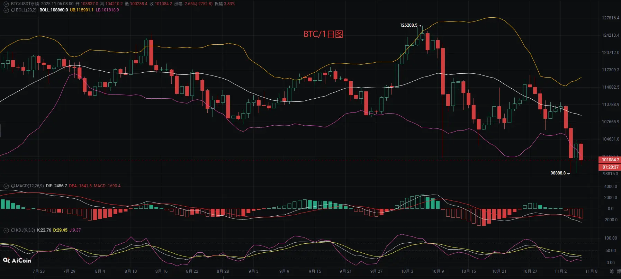Click the DIF:-2486.7 value
Screen dimensions: 621x279
pyautogui.click(x=56, y=186)
